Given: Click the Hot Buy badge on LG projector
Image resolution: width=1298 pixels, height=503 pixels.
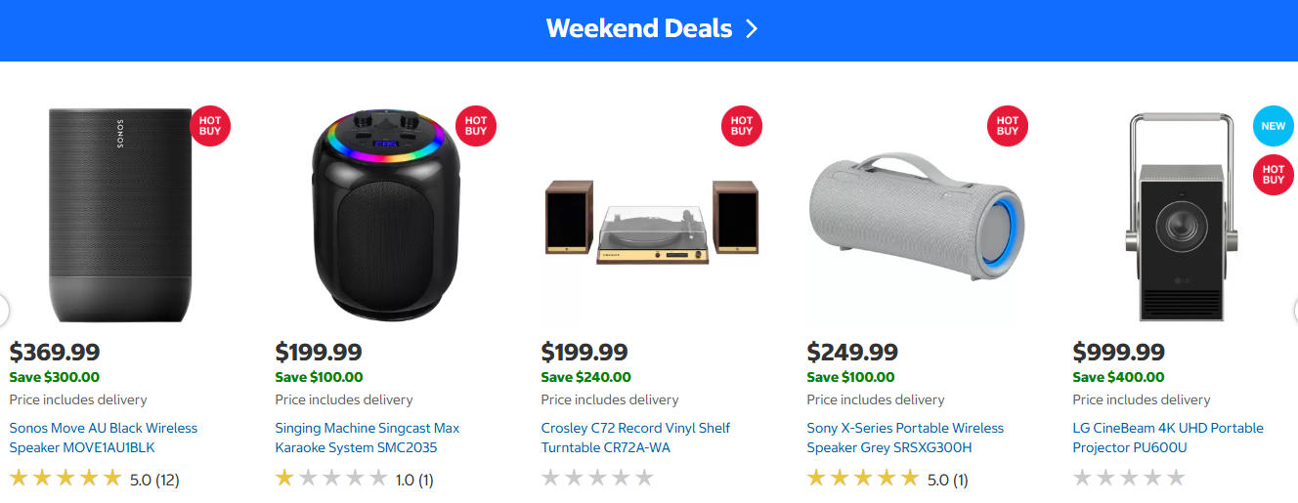Looking at the screenshot, I should click(1273, 174).
